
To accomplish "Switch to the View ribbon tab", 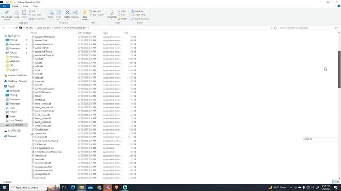I will coord(35,6).
